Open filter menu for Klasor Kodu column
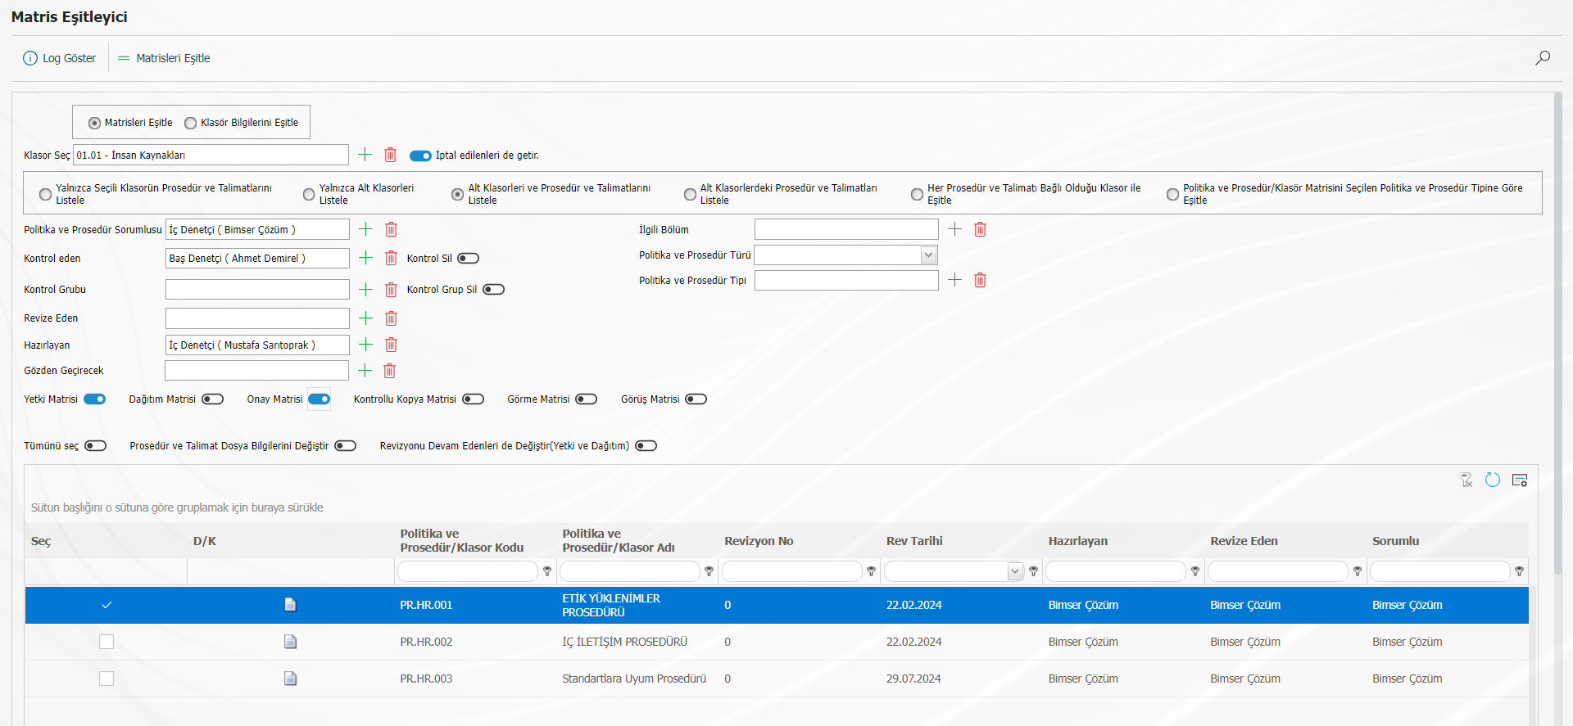 547,571
